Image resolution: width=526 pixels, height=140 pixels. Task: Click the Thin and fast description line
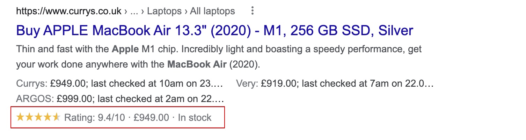tap(219, 49)
